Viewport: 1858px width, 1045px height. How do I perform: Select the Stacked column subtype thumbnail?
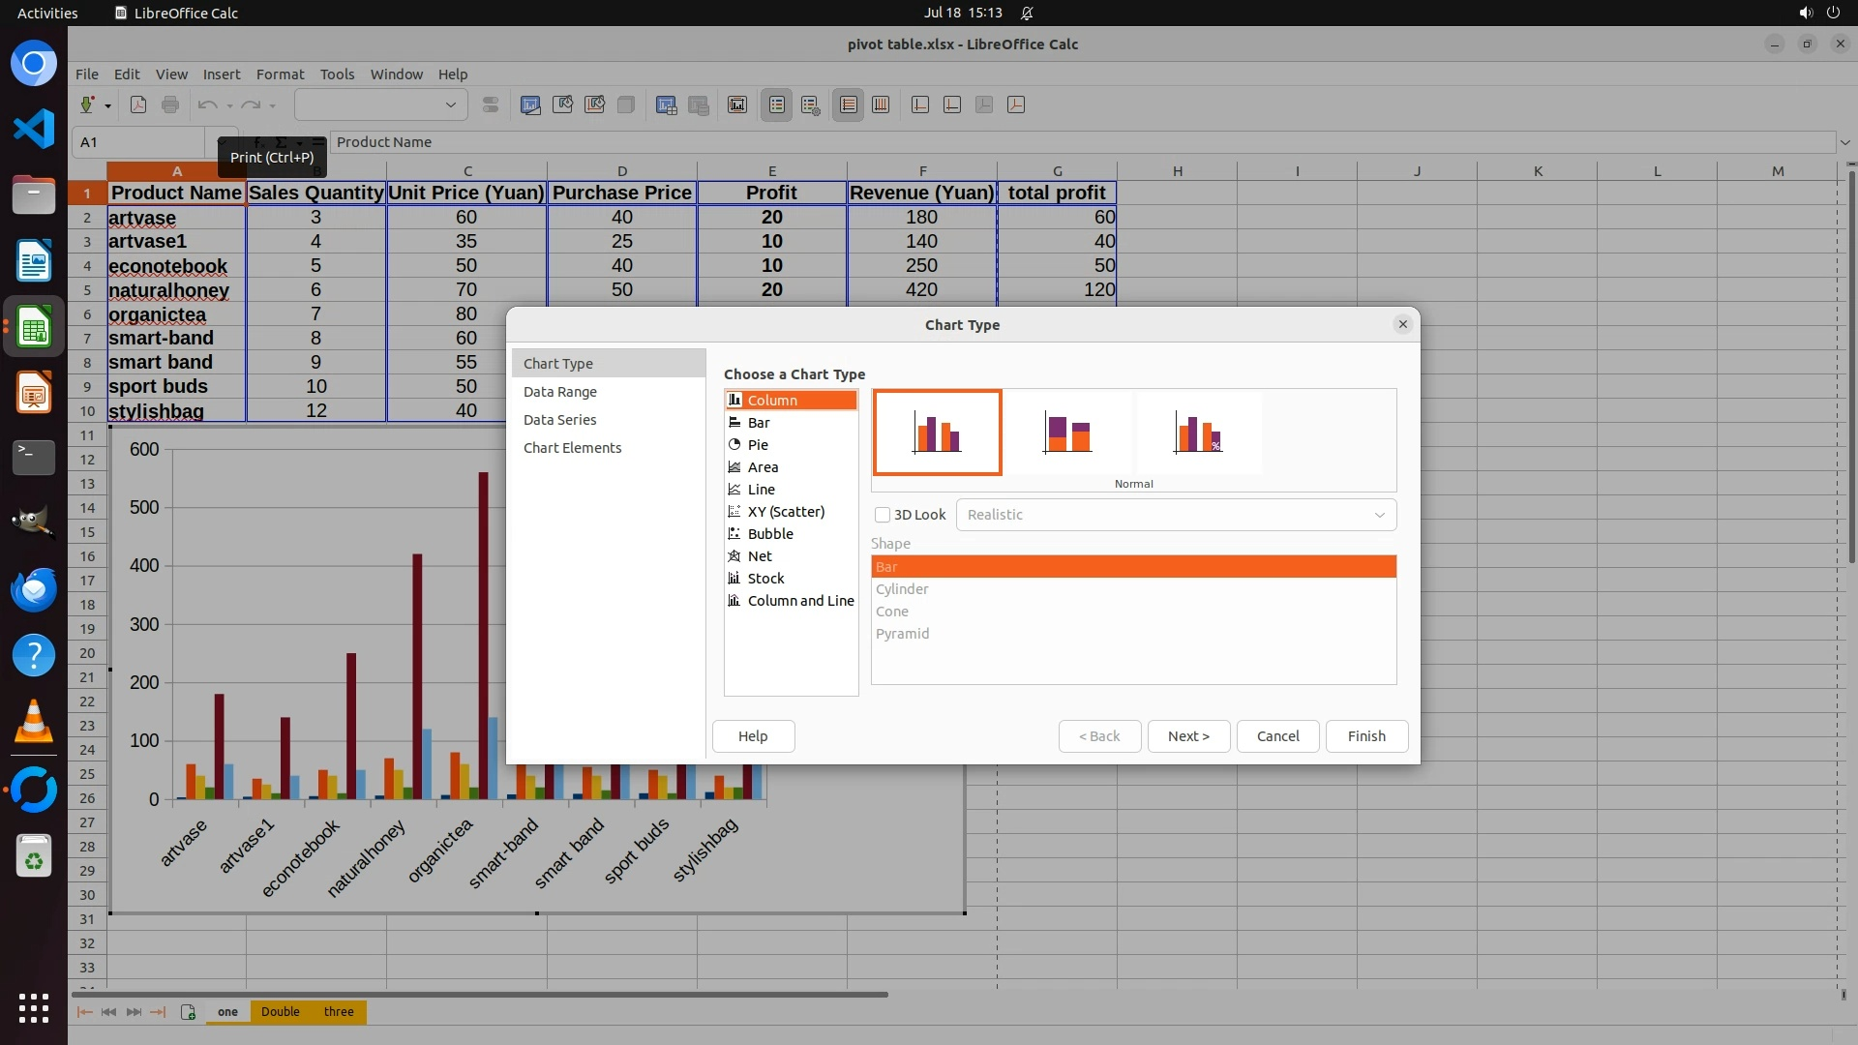point(1067,433)
